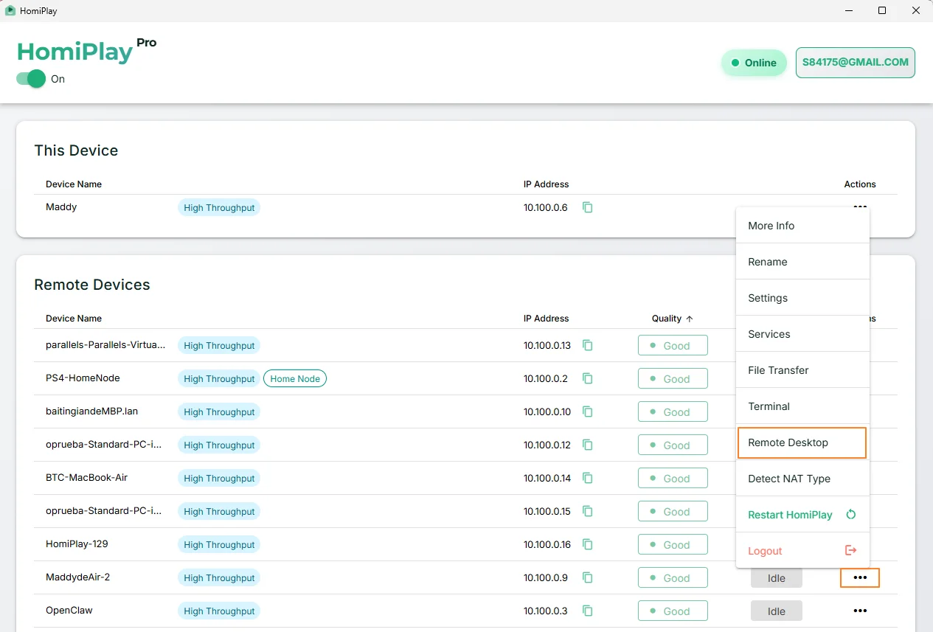The image size is (933, 632).
Task: Open actions menu for MaddydeAir-2
Action: (x=860, y=577)
